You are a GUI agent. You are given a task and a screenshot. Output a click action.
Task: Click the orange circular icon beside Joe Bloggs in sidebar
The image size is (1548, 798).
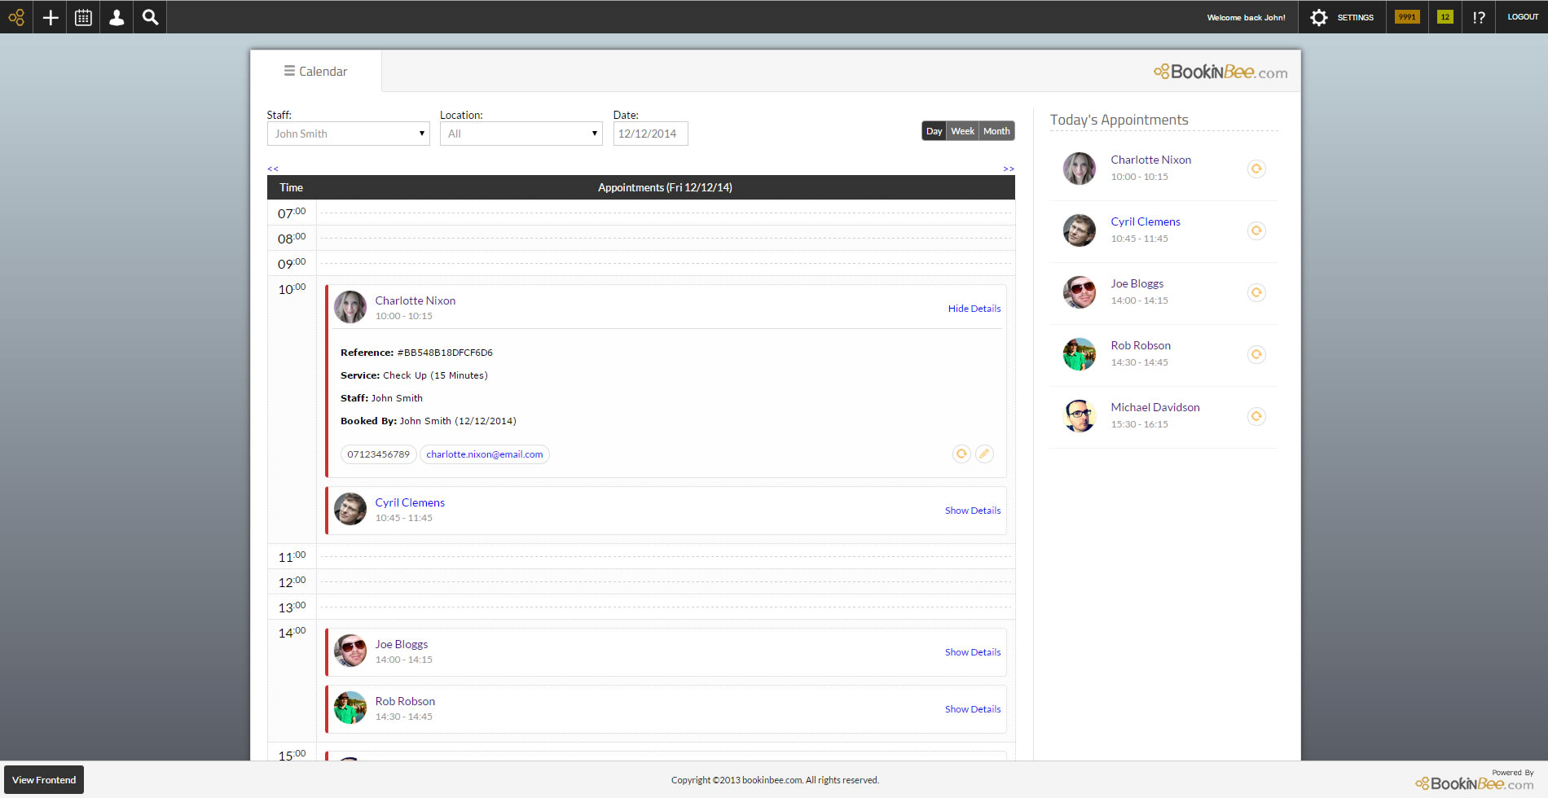[x=1256, y=292]
